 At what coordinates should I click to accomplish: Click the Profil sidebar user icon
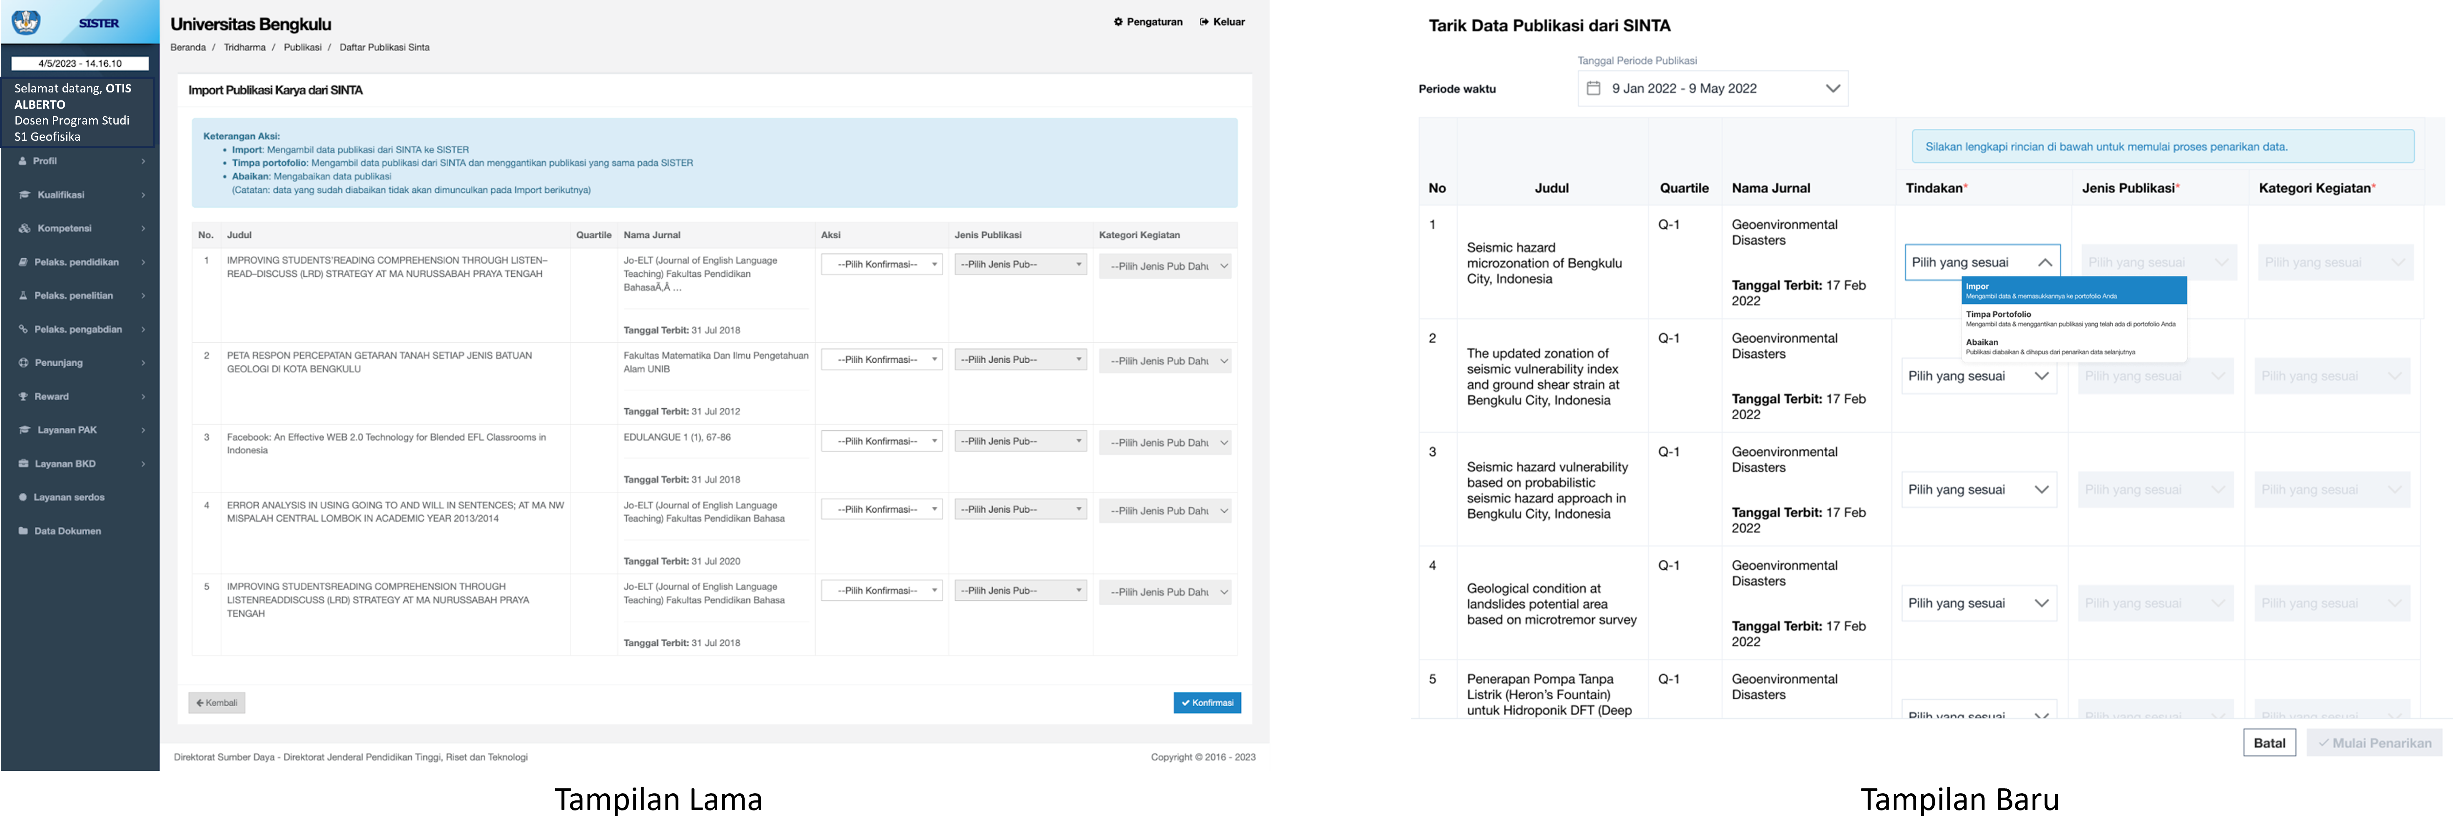[23, 161]
